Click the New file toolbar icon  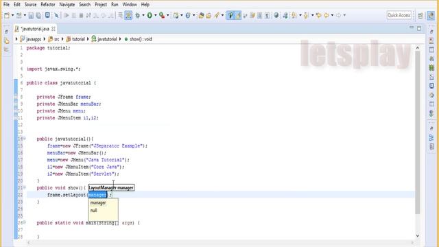[x=7, y=15]
